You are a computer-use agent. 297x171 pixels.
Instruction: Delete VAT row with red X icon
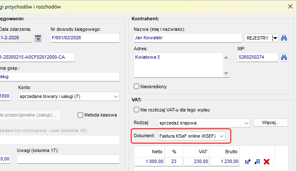pos(267,162)
